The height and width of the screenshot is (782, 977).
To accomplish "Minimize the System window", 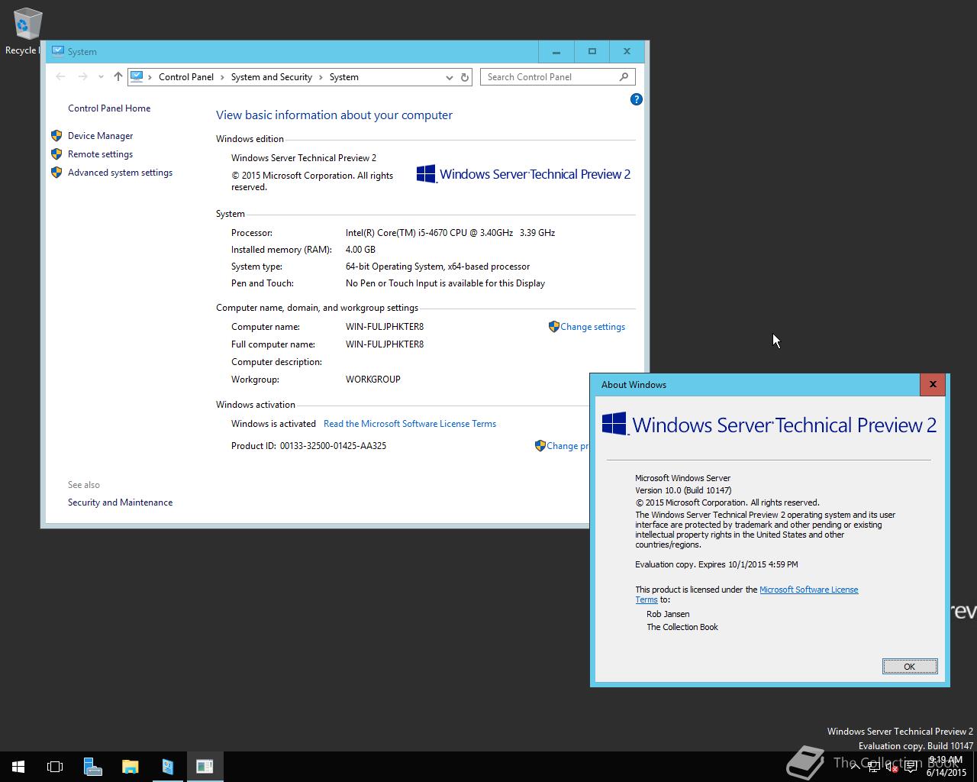I will (x=556, y=51).
